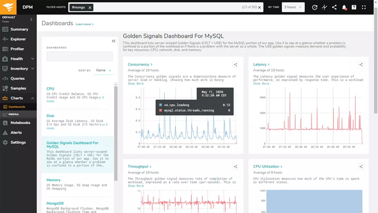This screenshot has width=378, height=213.
Task: Click the red mysql.status.threads_running legend swatch
Action: click(x=161, y=110)
